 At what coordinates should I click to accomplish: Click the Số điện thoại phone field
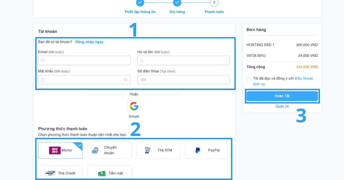point(183,80)
